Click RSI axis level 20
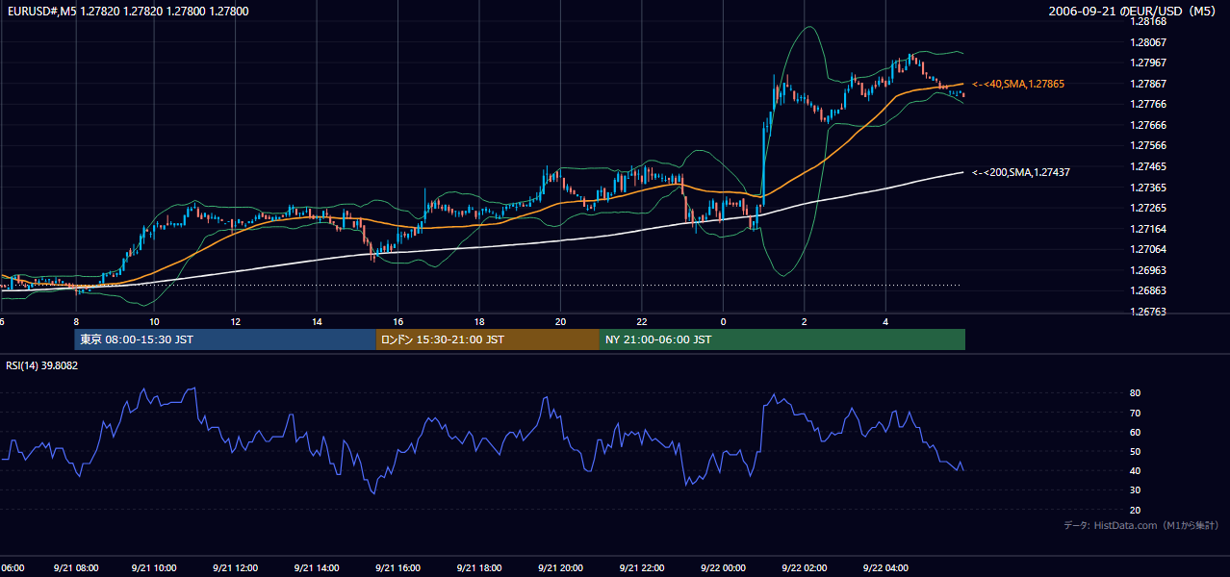This screenshot has width=1230, height=577. 1136,511
